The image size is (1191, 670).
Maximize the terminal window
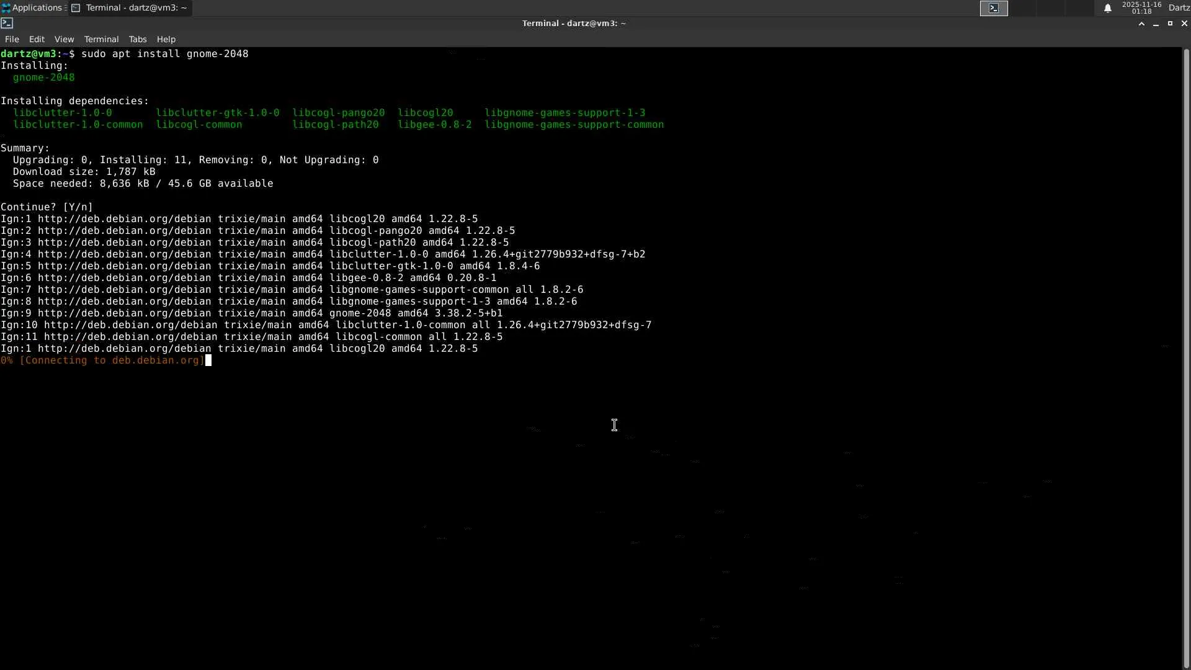tap(1170, 23)
